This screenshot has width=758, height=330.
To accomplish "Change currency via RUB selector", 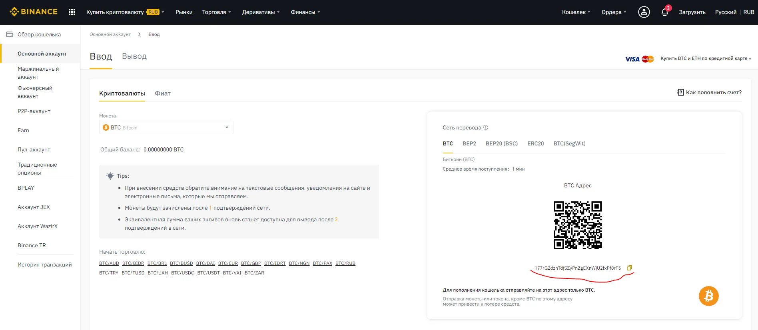I will (749, 12).
